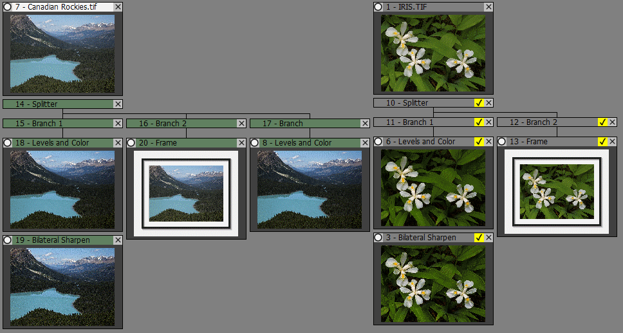Close the 19 - Bilateral Sharpen node
The height and width of the screenshot is (333, 623).
pos(118,240)
